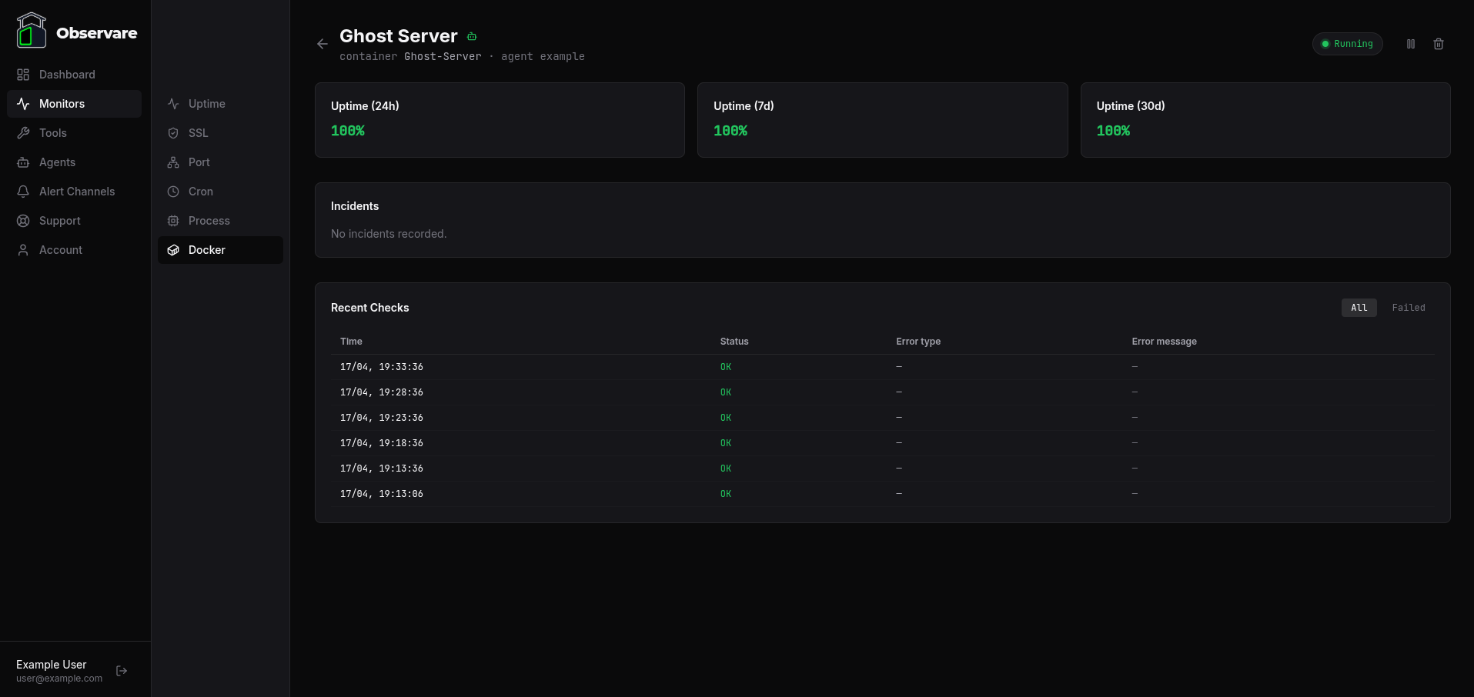Pause the Ghost Server container
Screen dimensions: 1474x697
click(x=1411, y=44)
